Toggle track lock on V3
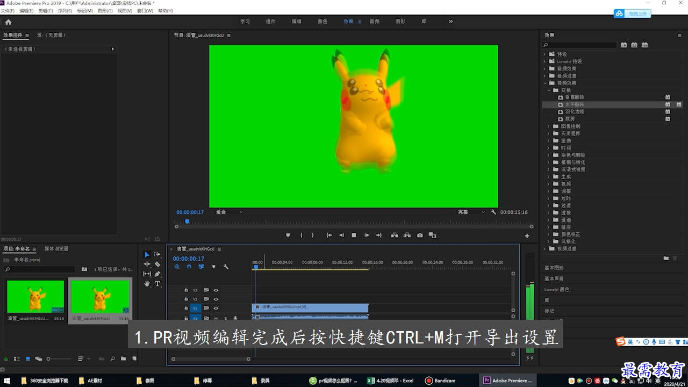The height and width of the screenshot is (387, 688). [186, 290]
